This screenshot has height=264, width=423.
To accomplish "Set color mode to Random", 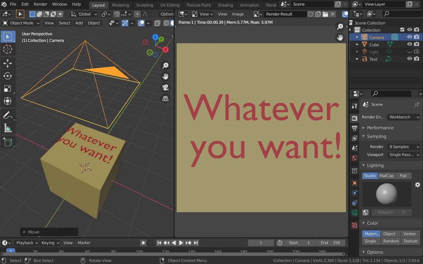I will point(391,241).
